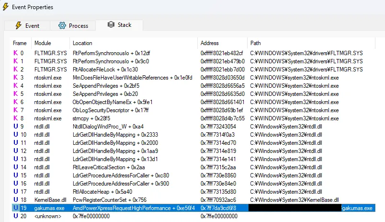The width and height of the screenshot is (385, 222).
Task: Select location FltPerformSynchronousIo + 0x12df
Action: tap(111, 53)
